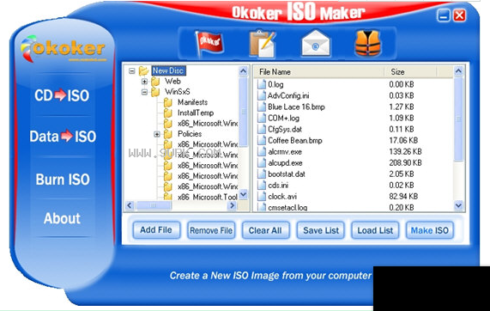Select the New Disc tree root label
Screen dimensions: 490x311
pos(168,70)
